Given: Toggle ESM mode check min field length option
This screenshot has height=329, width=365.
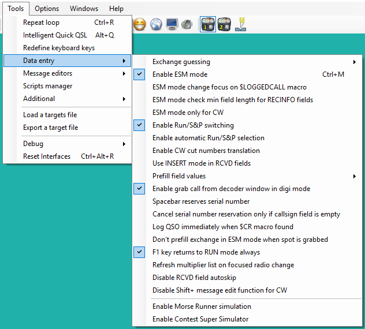Looking at the screenshot, I should coord(247,100).
